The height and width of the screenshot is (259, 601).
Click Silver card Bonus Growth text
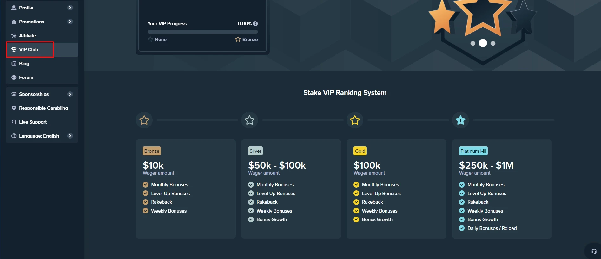(272, 219)
